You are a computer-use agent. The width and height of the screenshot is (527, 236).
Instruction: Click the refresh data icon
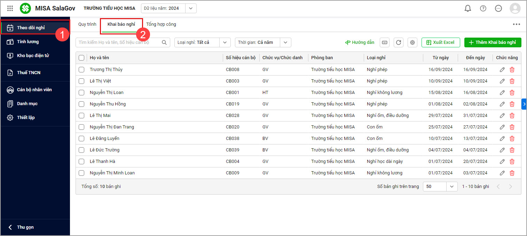399,42
